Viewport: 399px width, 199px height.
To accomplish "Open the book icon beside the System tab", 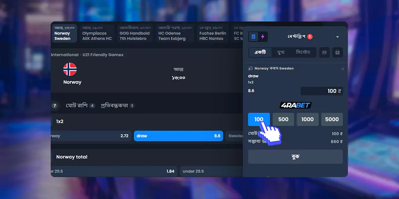I will 324,53.
